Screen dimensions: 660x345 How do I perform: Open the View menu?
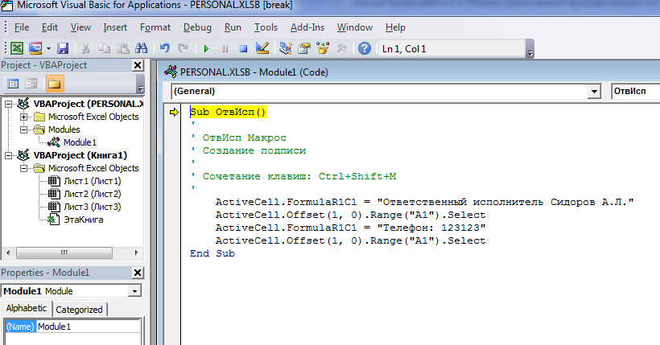point(80,27)
